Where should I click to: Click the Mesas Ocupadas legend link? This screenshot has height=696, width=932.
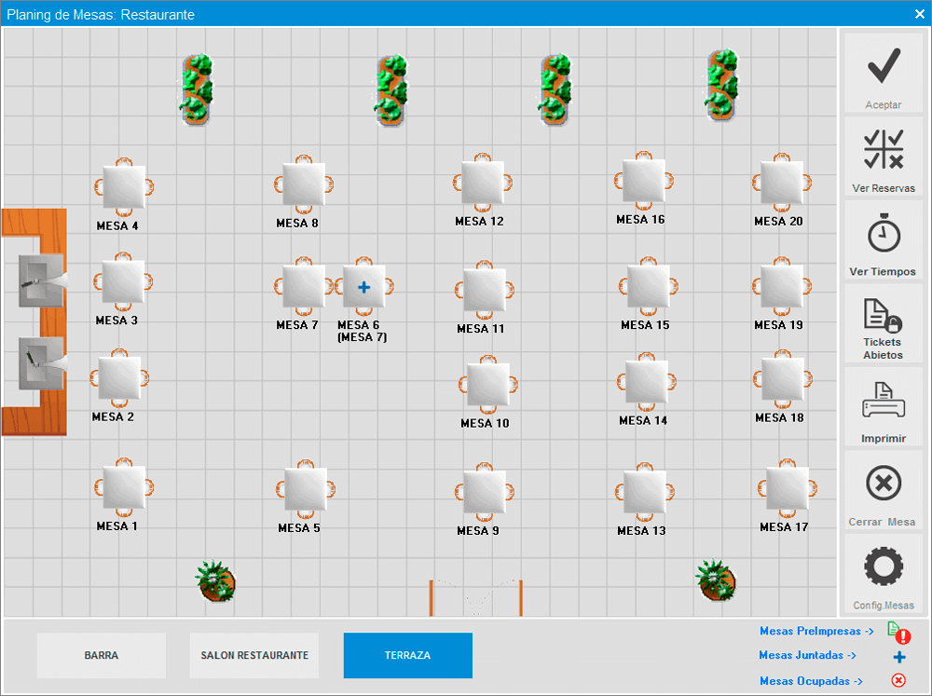811,681
